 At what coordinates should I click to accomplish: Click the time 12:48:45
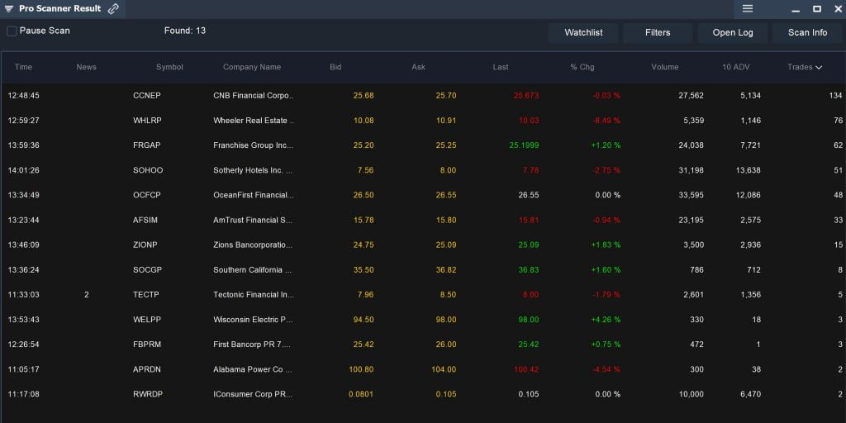(23, 96)
